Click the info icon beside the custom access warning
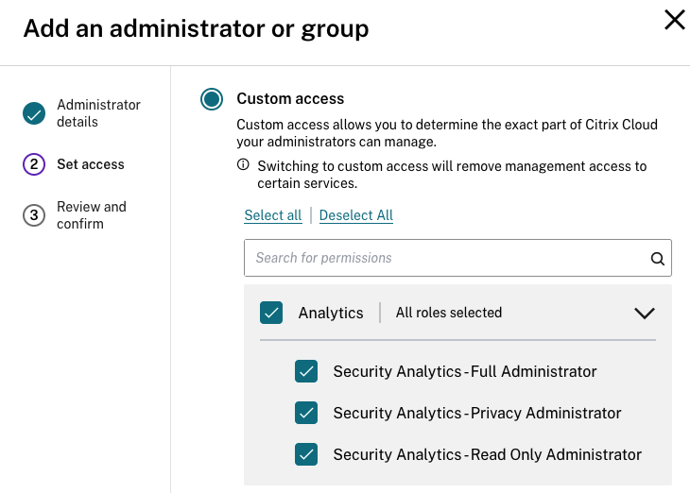This screenshot has width=690, height=493. tap(243, 165)
